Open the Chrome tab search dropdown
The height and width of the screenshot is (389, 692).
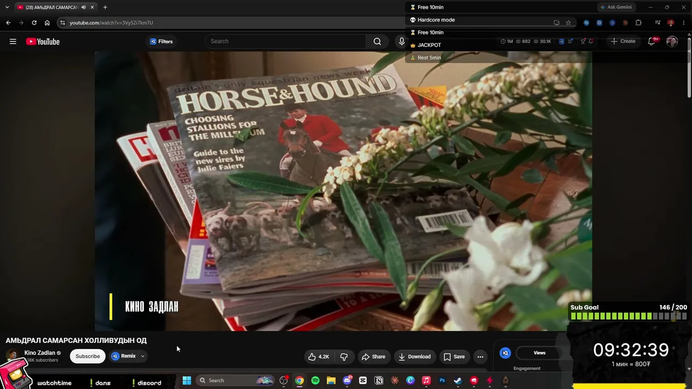pos(7,7)
